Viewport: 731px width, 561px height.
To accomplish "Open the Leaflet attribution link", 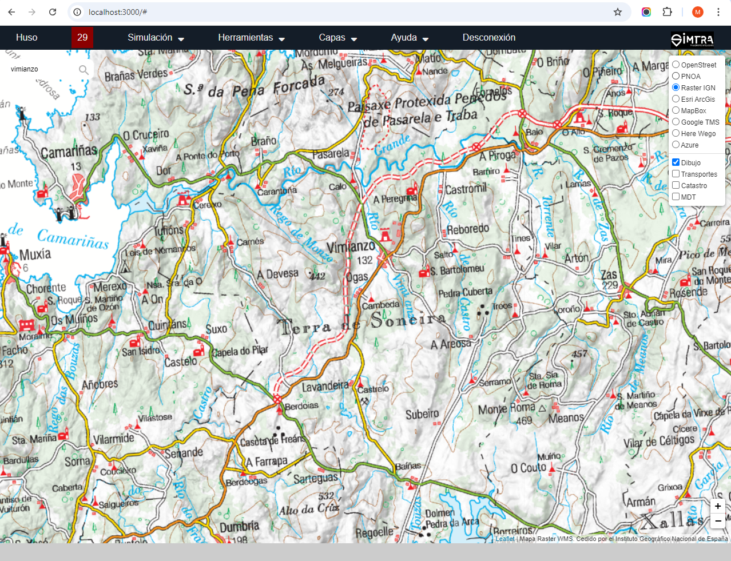I will [x=504, y=539].
